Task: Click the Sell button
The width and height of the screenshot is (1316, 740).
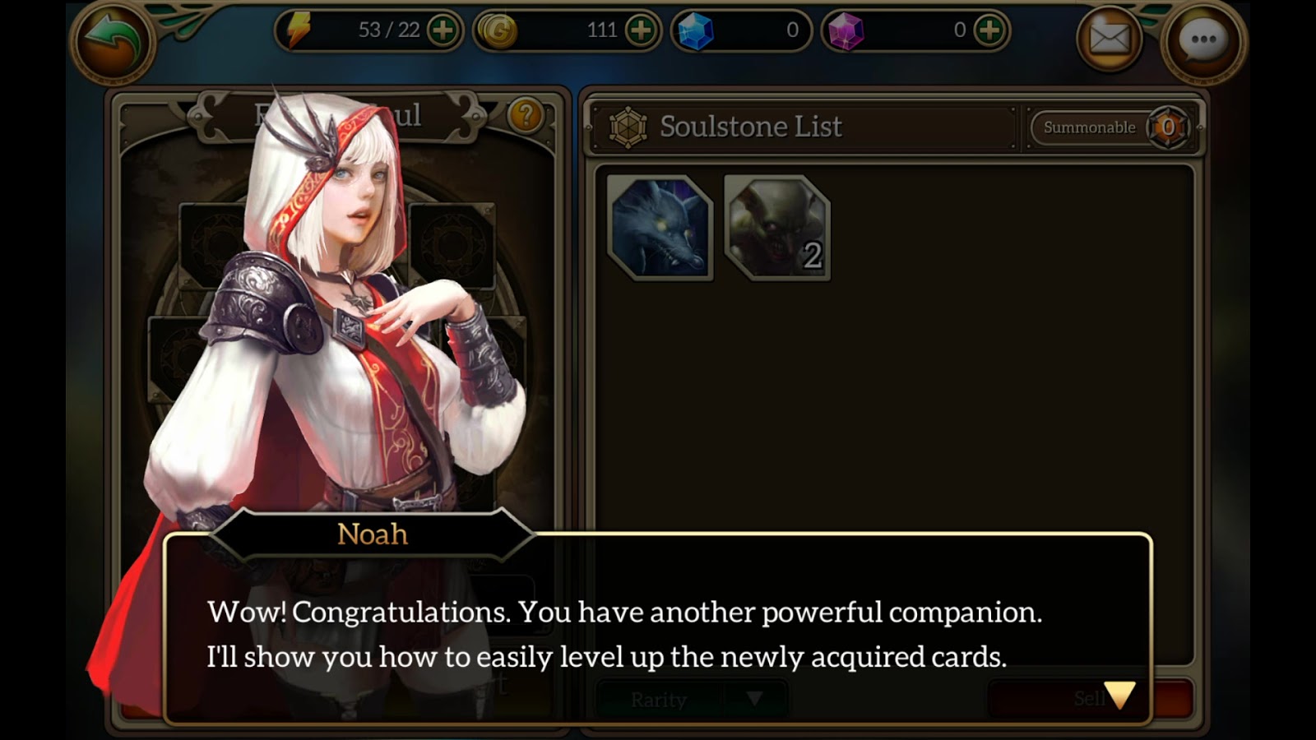Action: pos(1090,699)
